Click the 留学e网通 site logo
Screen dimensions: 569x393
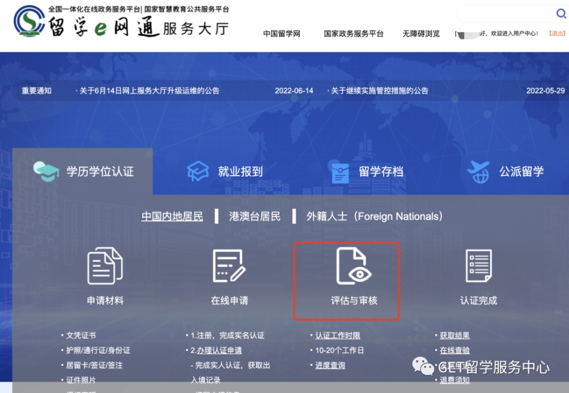tap(122, 22)
